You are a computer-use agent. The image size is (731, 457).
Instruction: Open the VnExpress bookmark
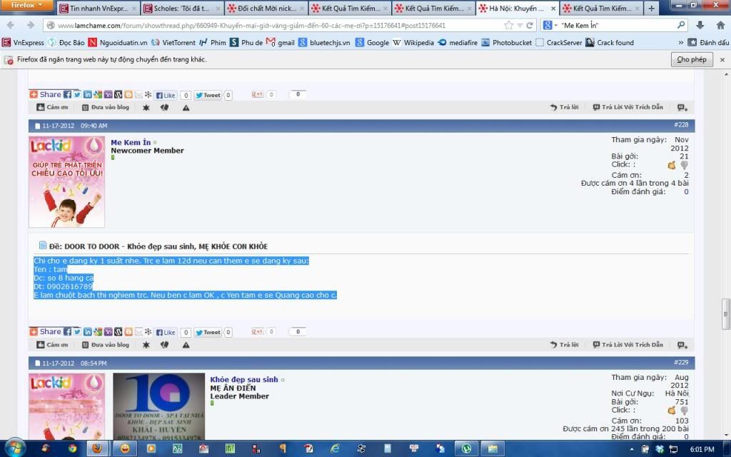[x=24, y=42]
